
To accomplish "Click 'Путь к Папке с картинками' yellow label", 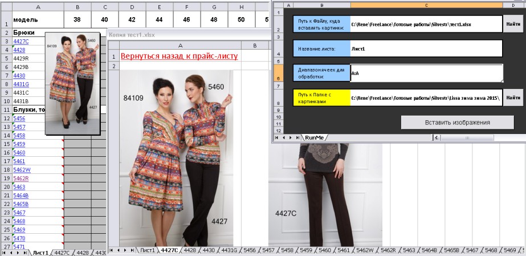I will coord(322,97).
